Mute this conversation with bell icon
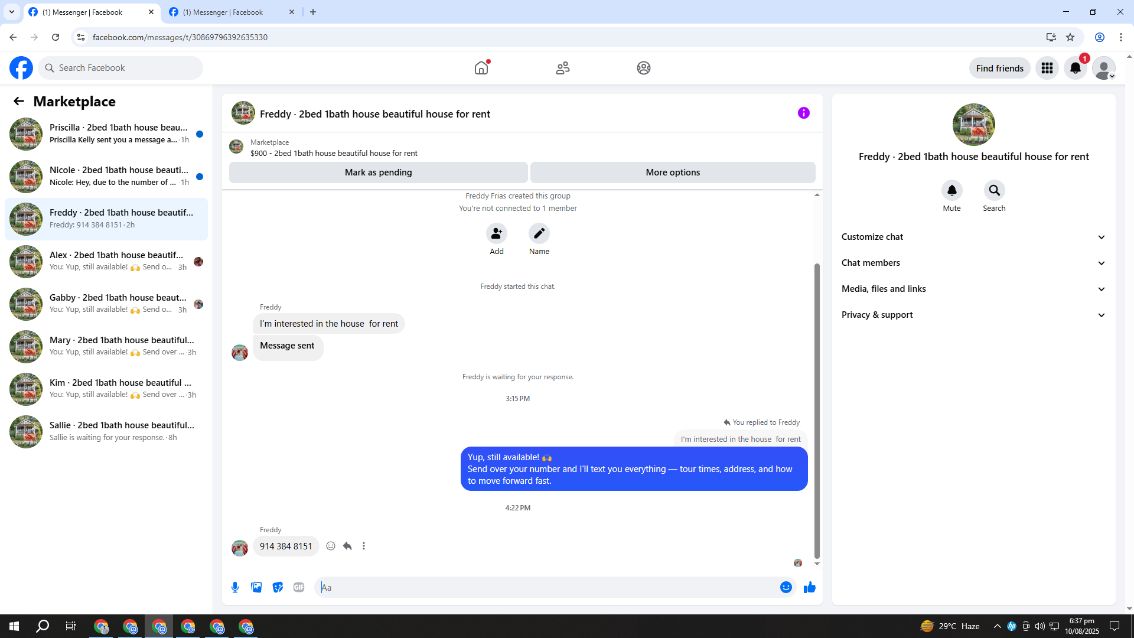1134x638 pixels. pos(951,190)
